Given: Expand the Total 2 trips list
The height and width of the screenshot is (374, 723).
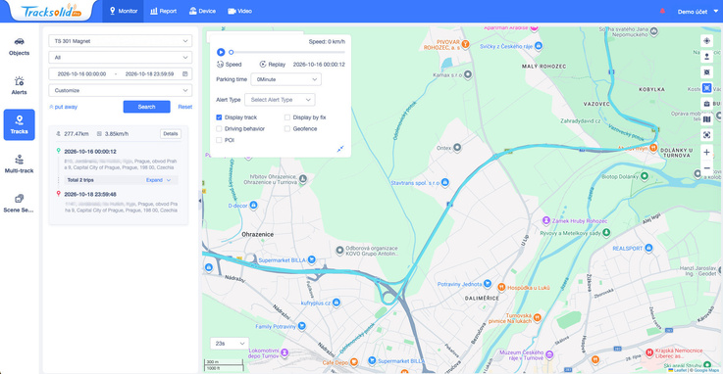Looking at the screenshot, I should [158, 180].
